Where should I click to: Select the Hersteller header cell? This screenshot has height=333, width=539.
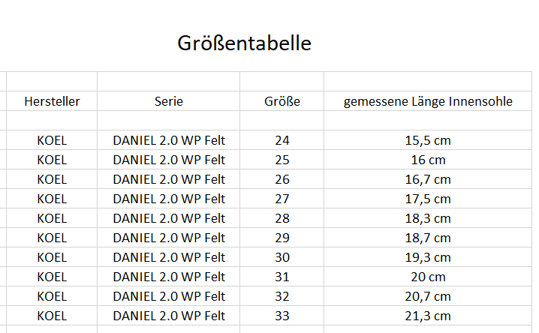pyautogui.click(x=52, y=101)
